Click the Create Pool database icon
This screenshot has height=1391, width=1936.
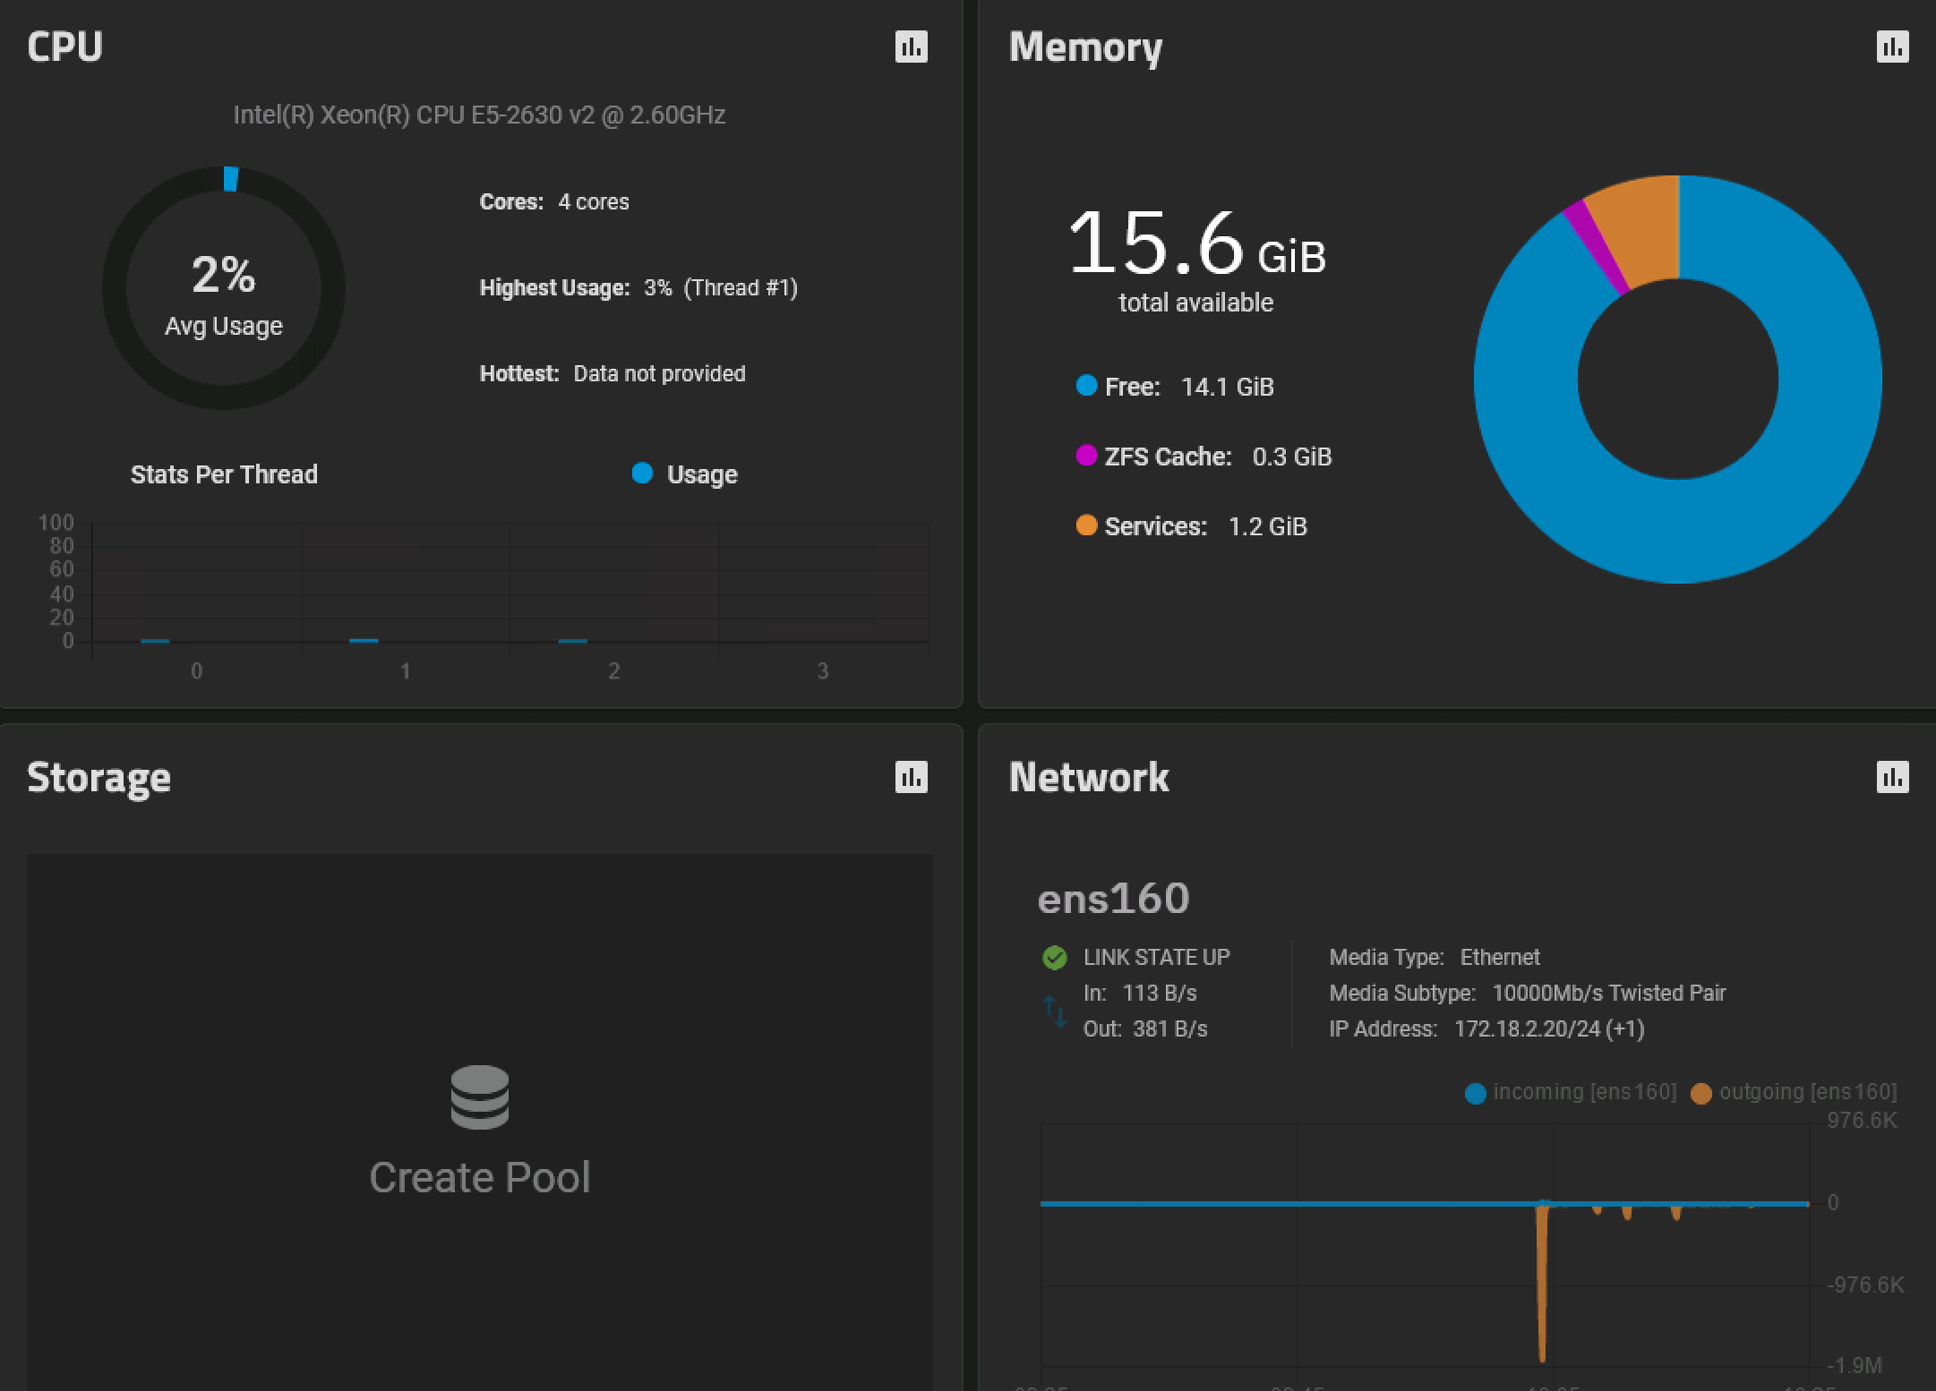pyautogui.click(x=480, y=1097)
